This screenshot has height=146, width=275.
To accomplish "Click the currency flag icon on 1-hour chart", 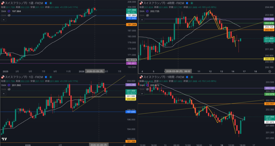I will pyautogui.click(x=141, y=77).
